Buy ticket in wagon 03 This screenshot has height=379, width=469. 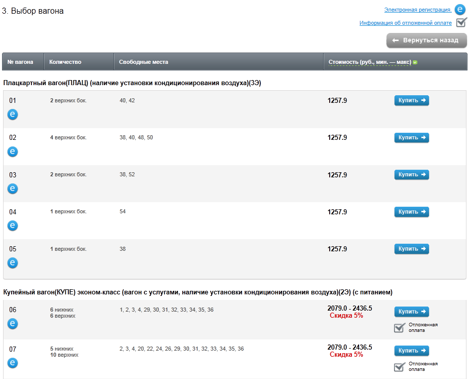coord(412,175)
